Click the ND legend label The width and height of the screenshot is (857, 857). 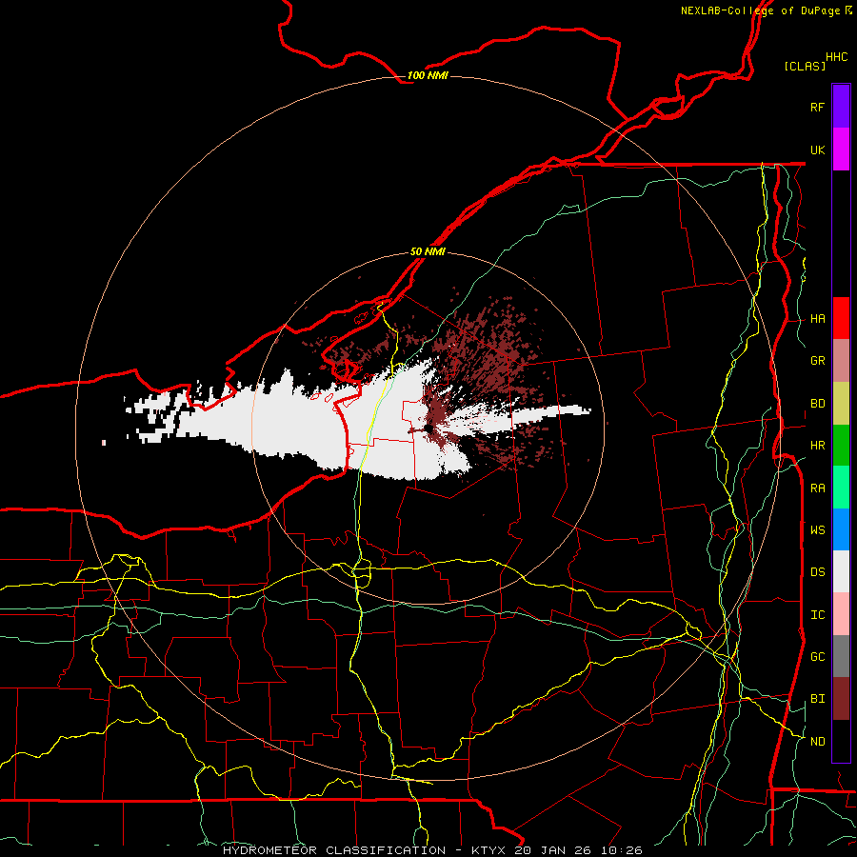(x=817, y=742)
